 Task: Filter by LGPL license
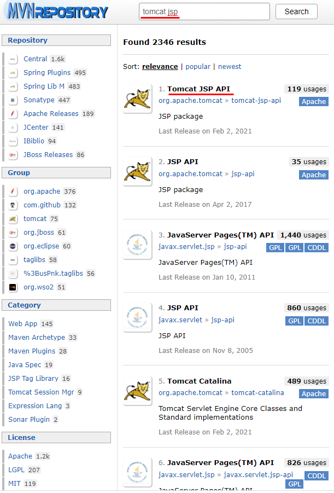click(16, 469)
